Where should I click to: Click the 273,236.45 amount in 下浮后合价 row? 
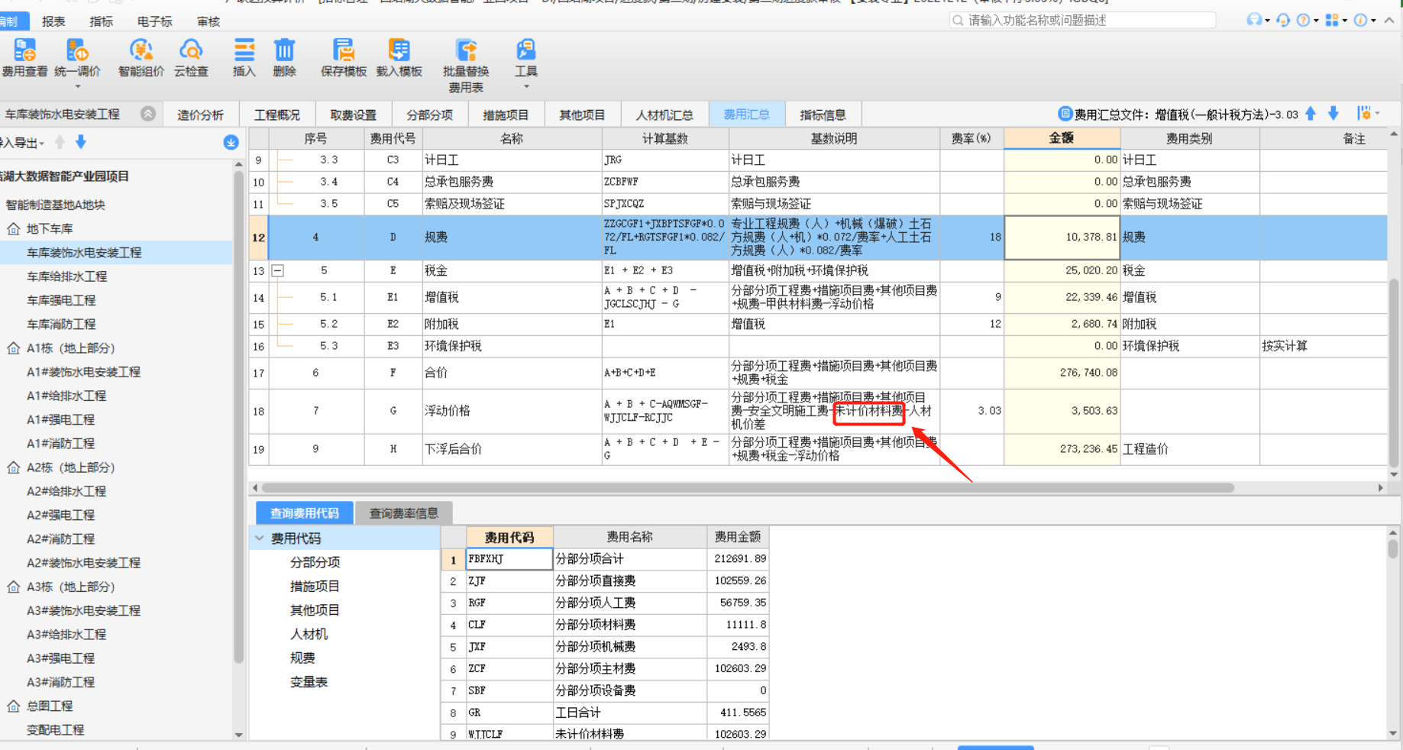pyautogui.click(x=1062, y=449)
